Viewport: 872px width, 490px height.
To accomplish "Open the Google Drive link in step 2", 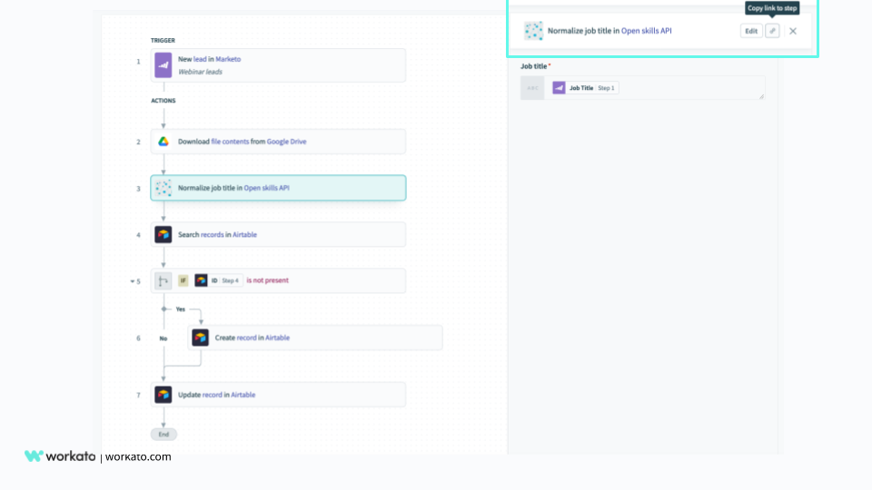I will pos(286,142).
